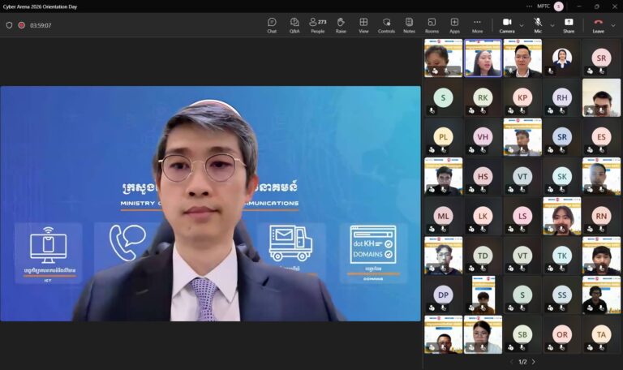Select participant tile SK
Viewport: 623px width, 370px height.
[x=562, y=176]
